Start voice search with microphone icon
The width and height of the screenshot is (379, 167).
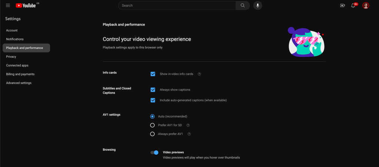(x=257, y=5)
